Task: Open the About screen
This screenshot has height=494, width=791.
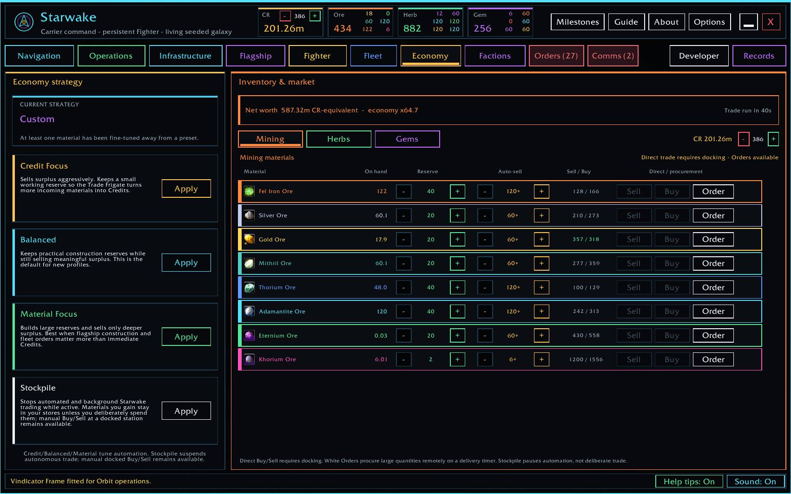Action: [666, 22]
